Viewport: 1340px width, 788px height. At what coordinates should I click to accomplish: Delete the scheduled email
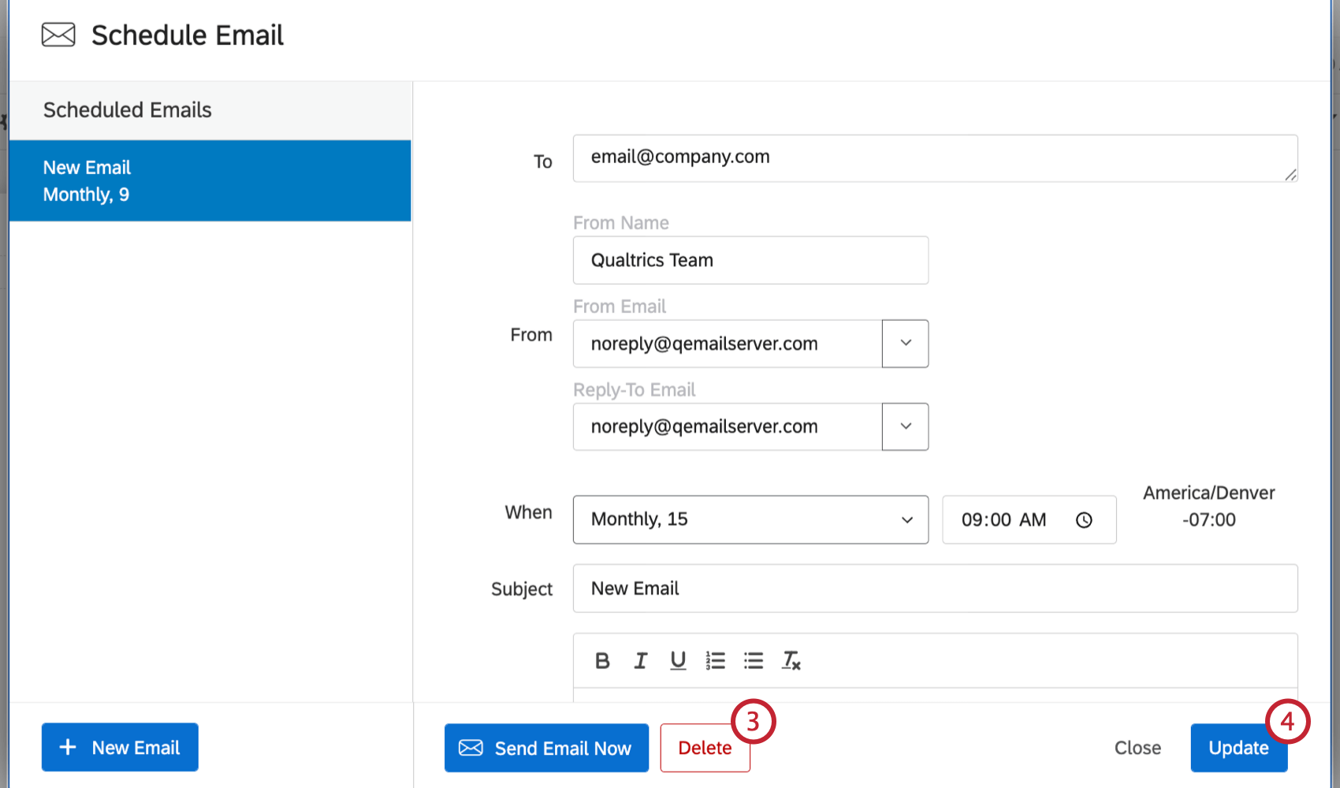point(704,748)
